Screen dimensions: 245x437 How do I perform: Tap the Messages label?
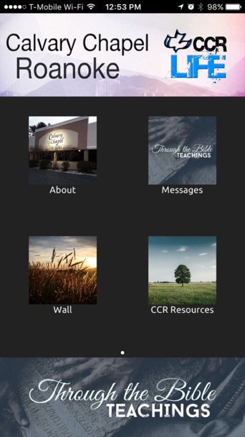pos(182,190)
